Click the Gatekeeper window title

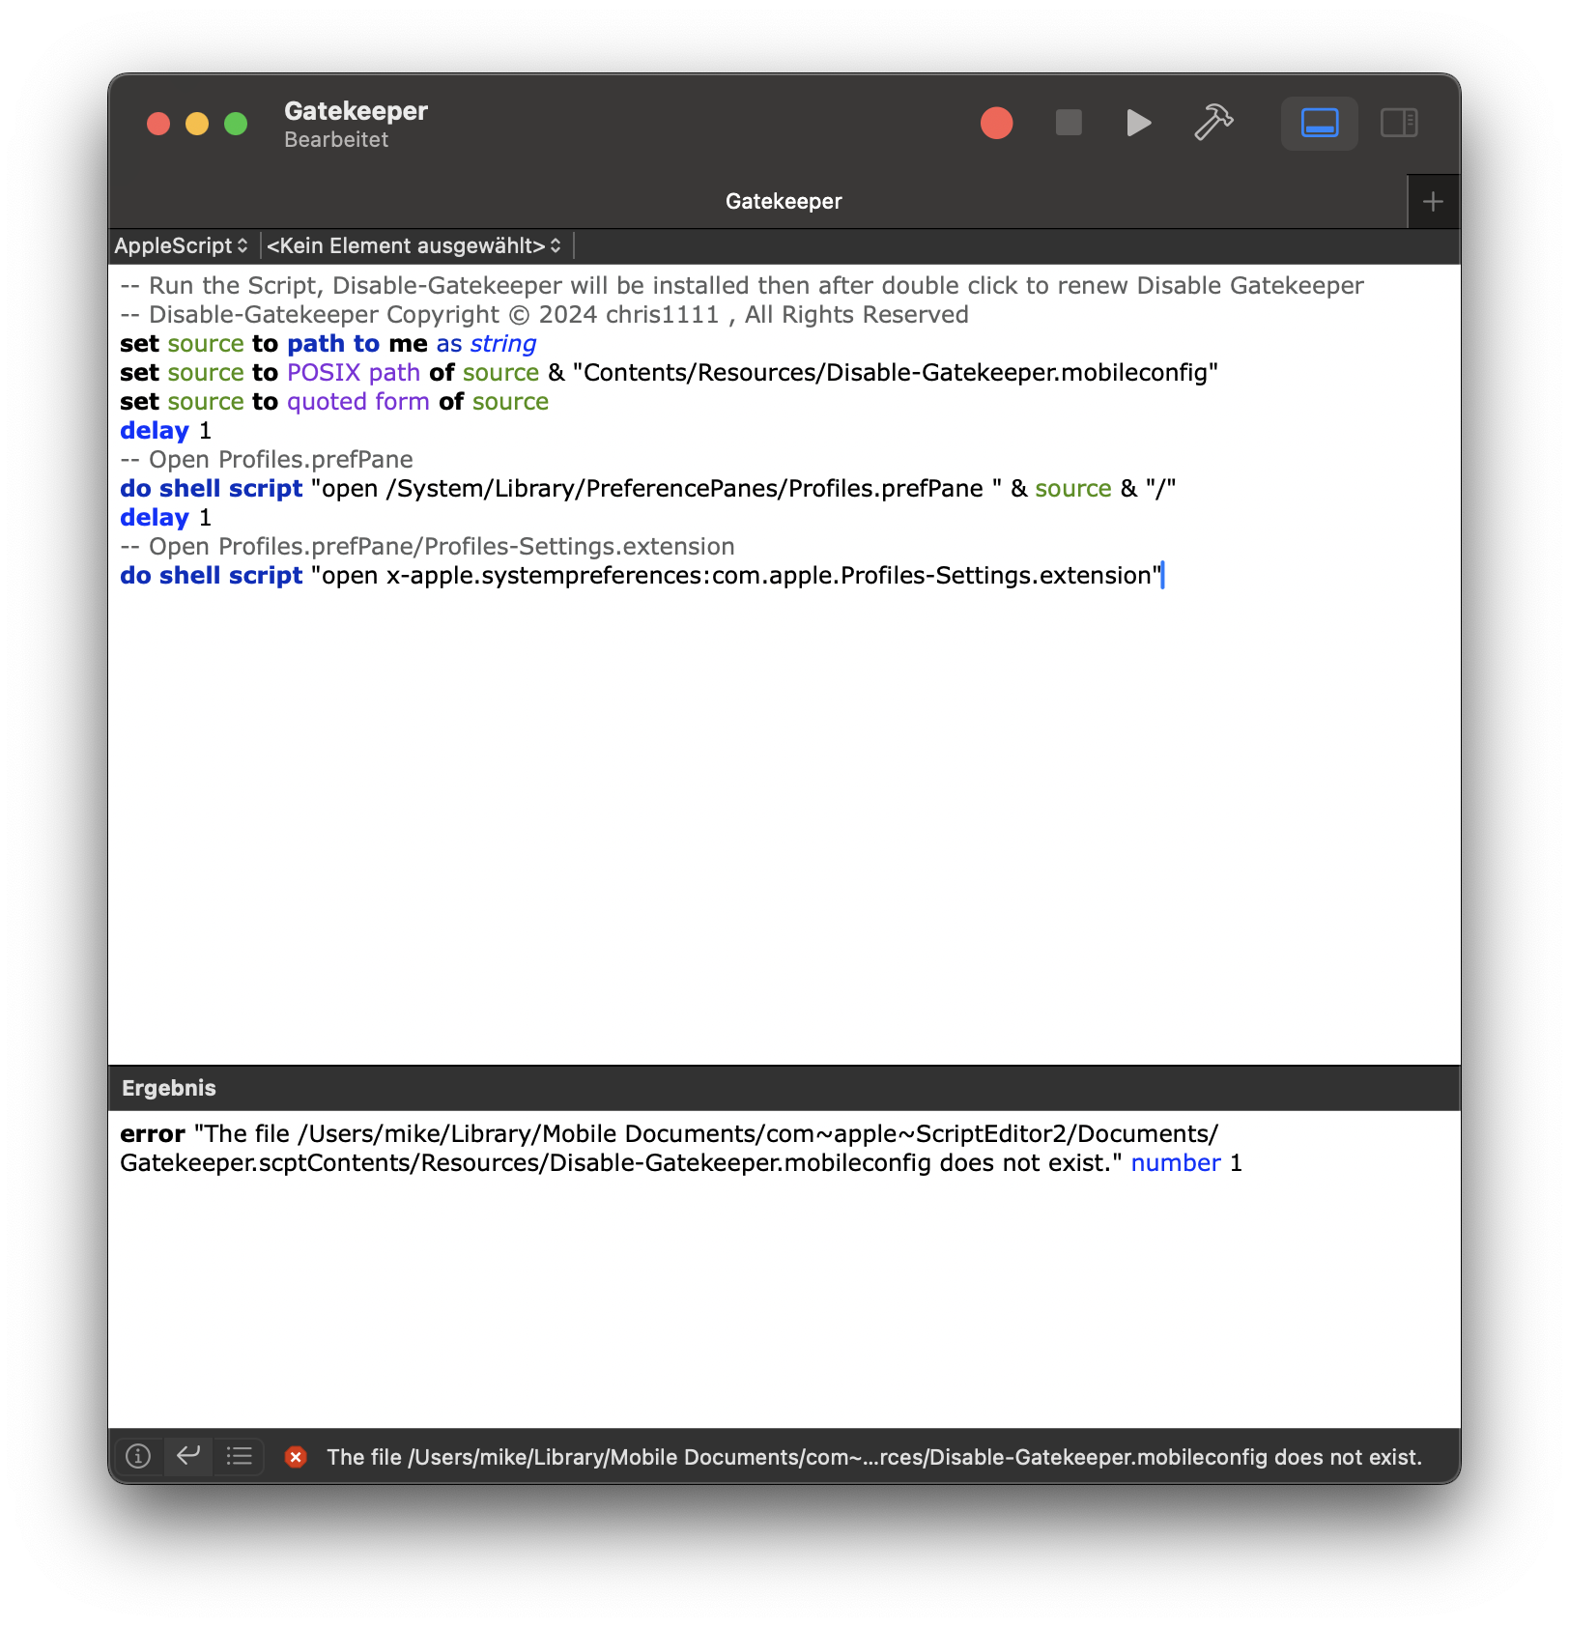(357, 111)
